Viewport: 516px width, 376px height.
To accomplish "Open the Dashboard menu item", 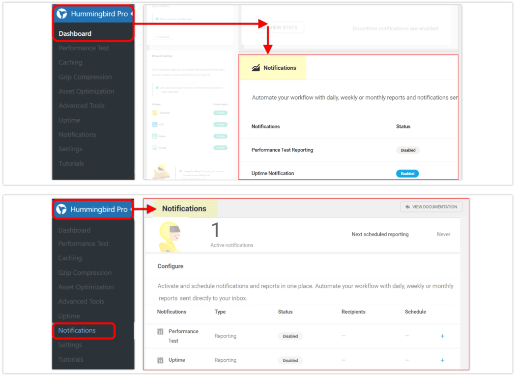I will click(x=75, y=34).
